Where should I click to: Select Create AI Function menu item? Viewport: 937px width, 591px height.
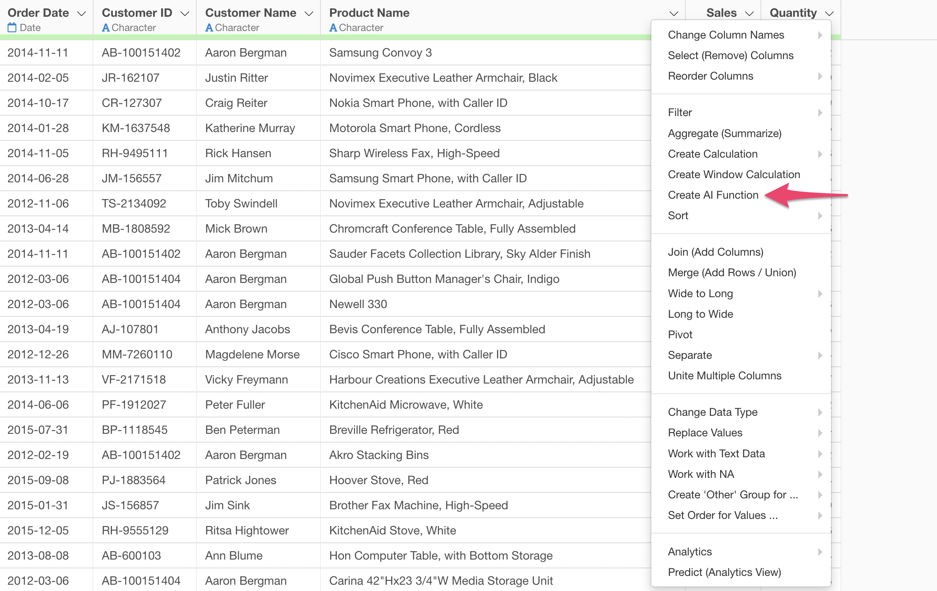tap(713, 195)
